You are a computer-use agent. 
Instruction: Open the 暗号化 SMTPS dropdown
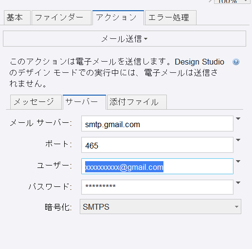pyautogui.click(x=161, y=207)
